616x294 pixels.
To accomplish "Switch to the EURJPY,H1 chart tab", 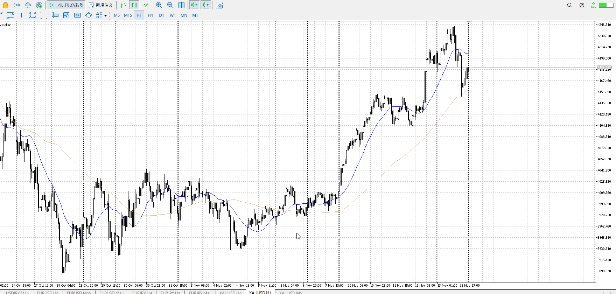I will [x=170, y=292].
